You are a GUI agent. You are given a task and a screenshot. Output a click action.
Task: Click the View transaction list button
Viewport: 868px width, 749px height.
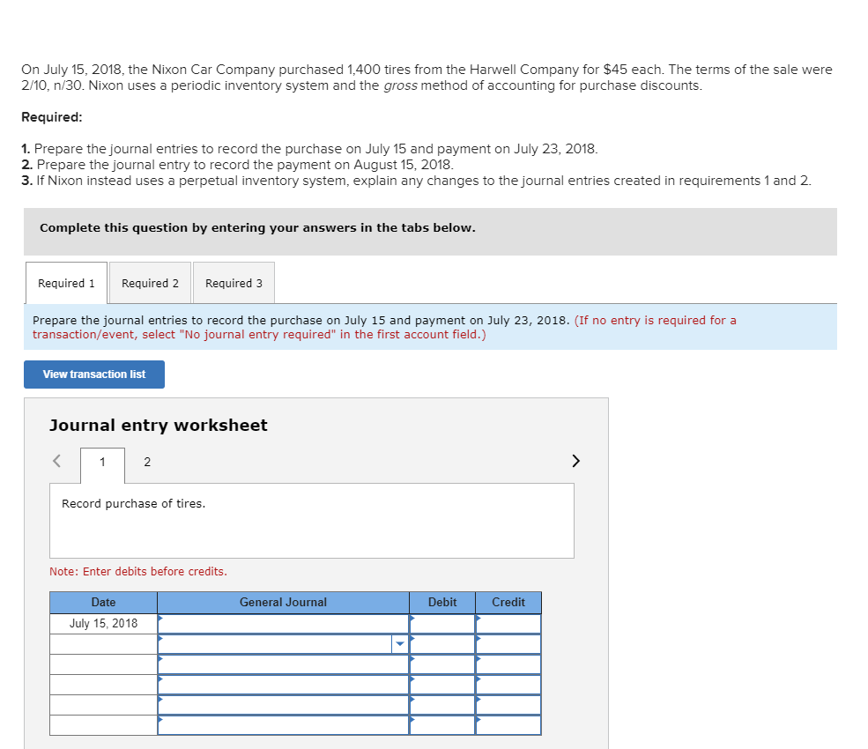[x=93, y=374]
